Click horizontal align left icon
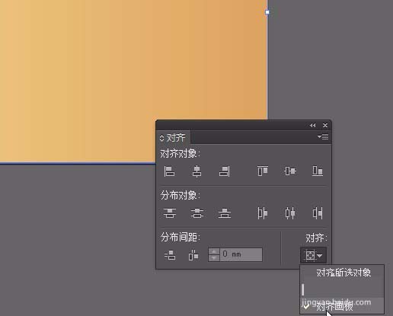 pos(169,171)
